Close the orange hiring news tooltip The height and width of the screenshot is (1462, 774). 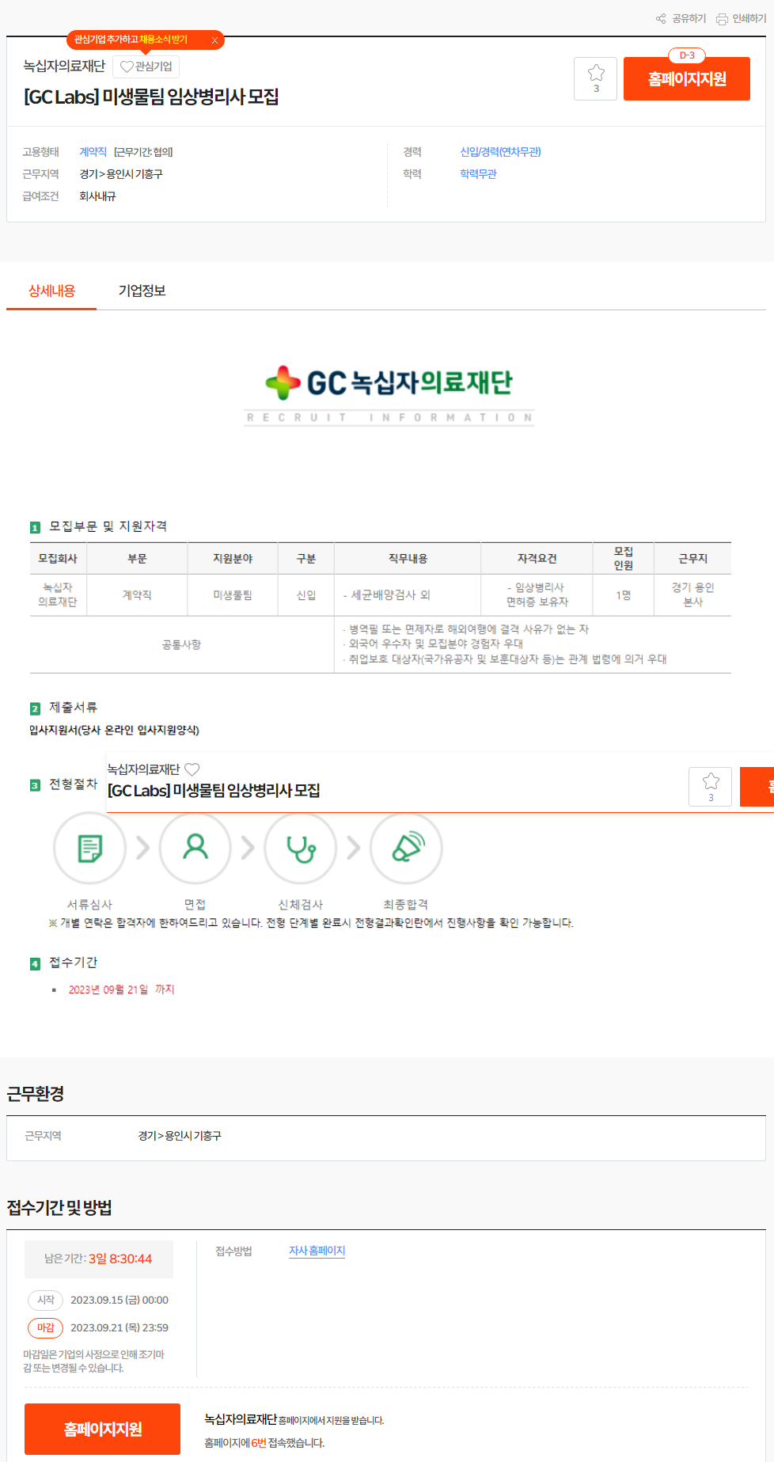click(x=214, y=40)
